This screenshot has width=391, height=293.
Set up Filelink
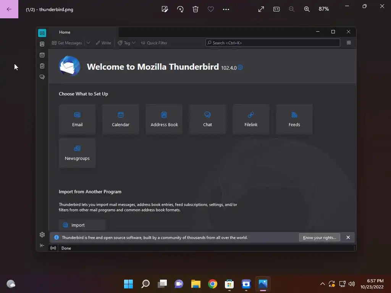coord(251,119)
